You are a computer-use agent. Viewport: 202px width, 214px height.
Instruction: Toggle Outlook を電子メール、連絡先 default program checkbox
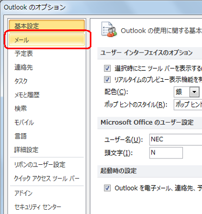tap(107, 188)
